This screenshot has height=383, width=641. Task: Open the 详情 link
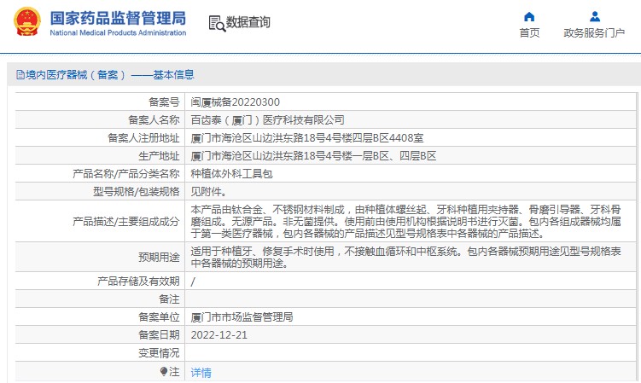click(x=201, y=373)
